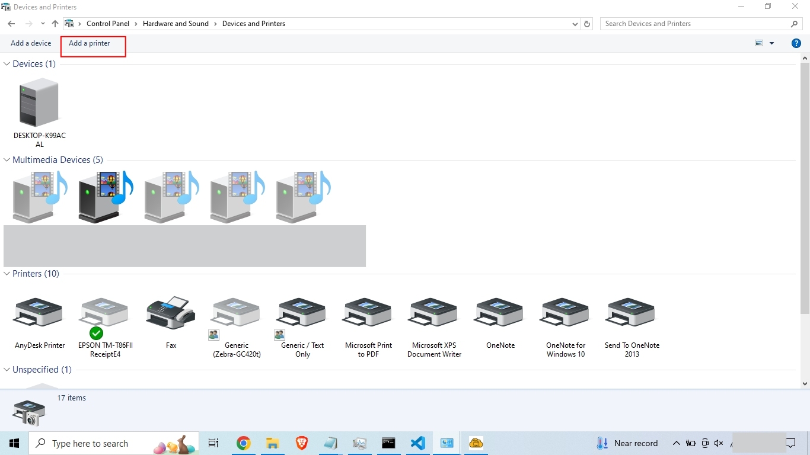This screenshot has height=455, width=810.
Task: Open the Command Prompt taskbar icon
Action: point(388,443)
